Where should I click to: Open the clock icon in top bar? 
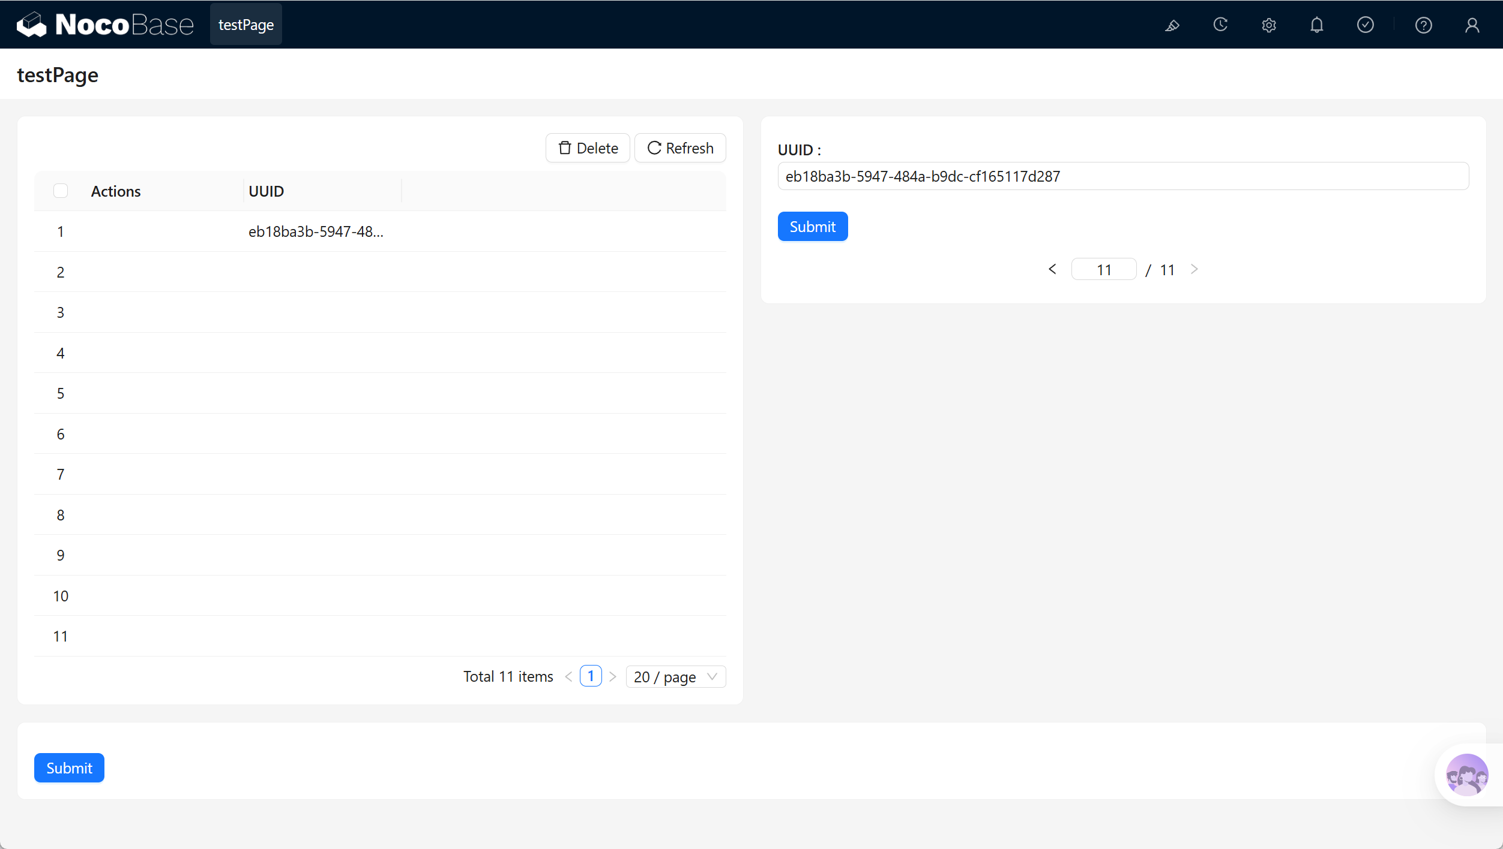(x=1220, y=25)
